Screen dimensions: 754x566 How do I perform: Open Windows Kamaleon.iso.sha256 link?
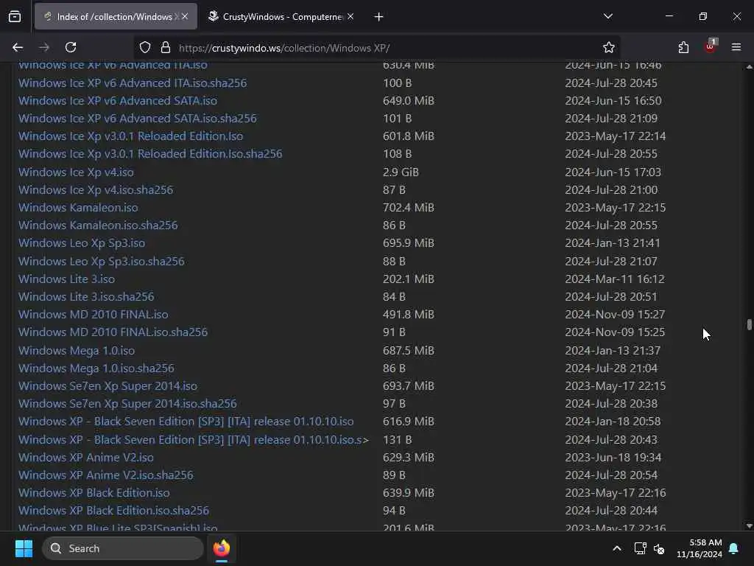(x=98, y=226)
